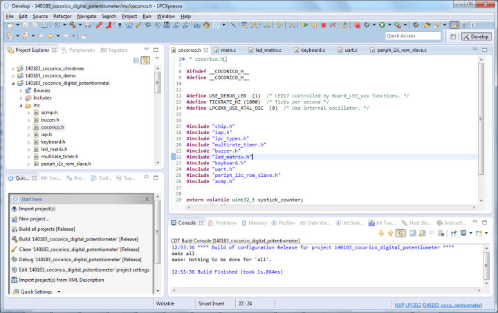Screen dimensions: 498x313
Task: Select buzzer.h in Project Explorer
Action: coord(50,120)
